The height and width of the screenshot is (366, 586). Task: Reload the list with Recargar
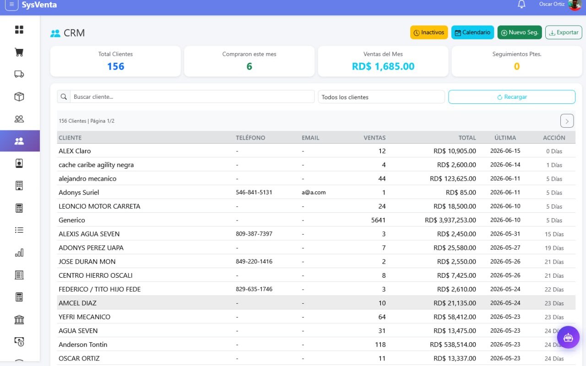[x=512, y=97]
